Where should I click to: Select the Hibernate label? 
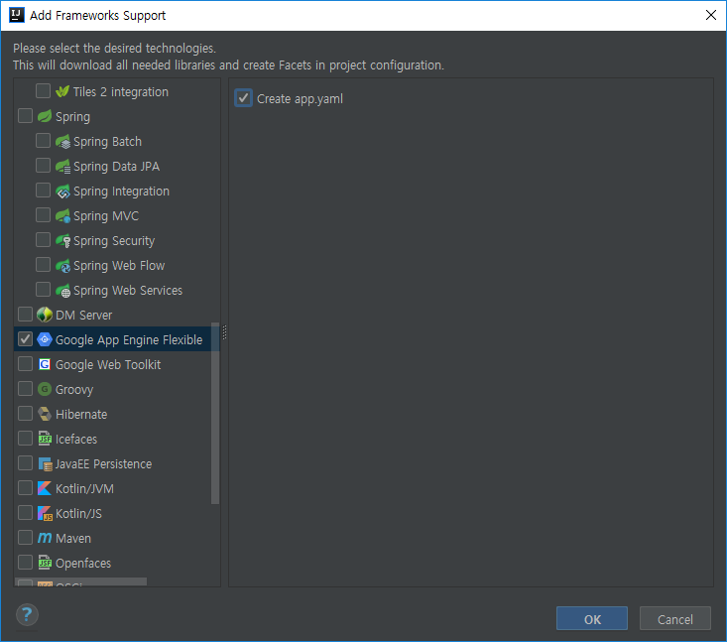tap(81, 414)
